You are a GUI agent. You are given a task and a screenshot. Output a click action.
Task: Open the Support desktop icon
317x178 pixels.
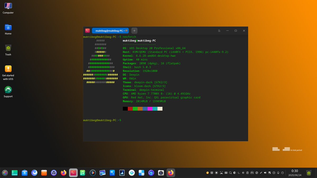click(x=8, y=92)
